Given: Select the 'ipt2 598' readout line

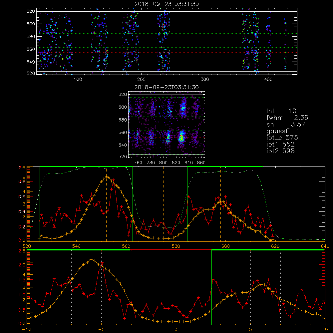Looking at the screenshot, I should pyautogui.click(x=280, y=151).
